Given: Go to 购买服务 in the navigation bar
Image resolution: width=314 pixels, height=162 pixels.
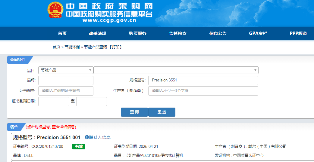Looking at the screenshot, I should [x=138, y=33].
